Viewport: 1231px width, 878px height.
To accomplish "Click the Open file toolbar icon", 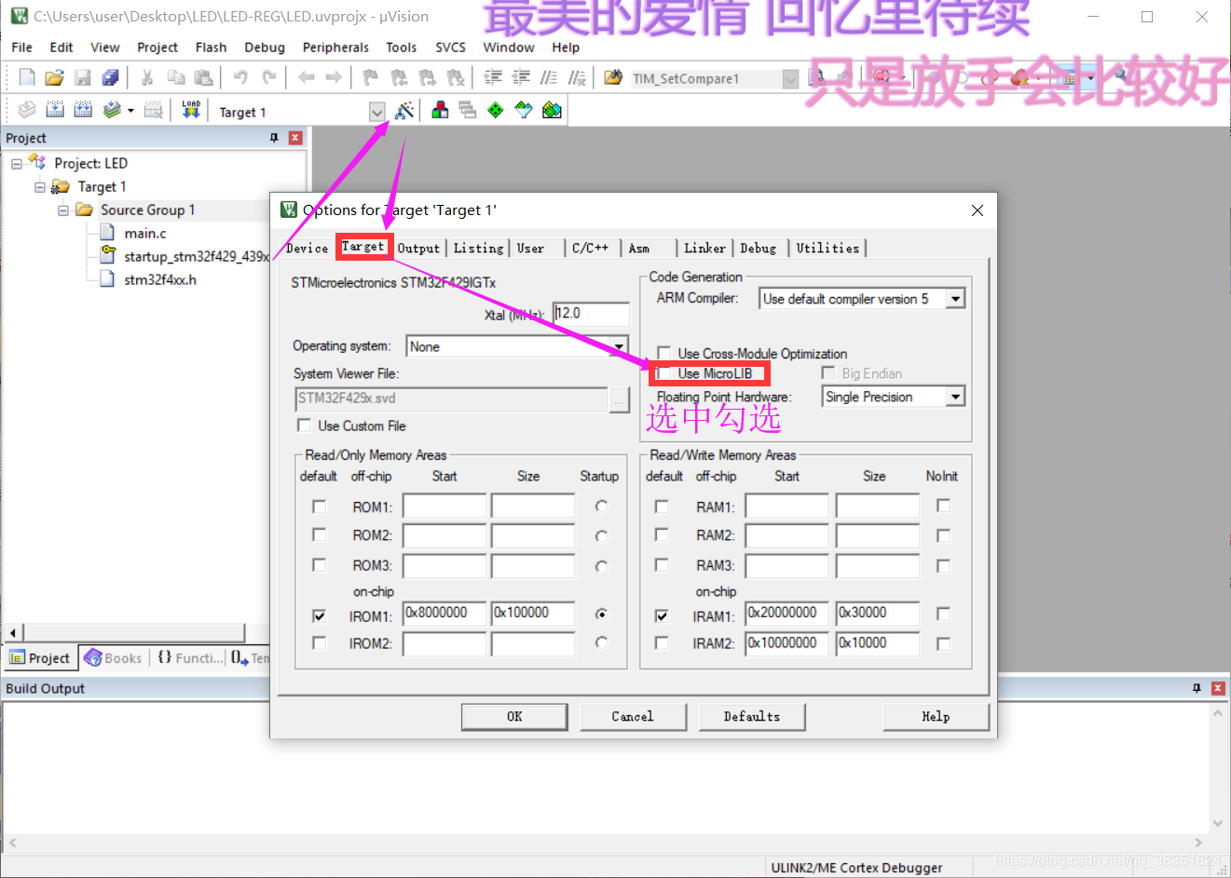I will coord(55,77).
